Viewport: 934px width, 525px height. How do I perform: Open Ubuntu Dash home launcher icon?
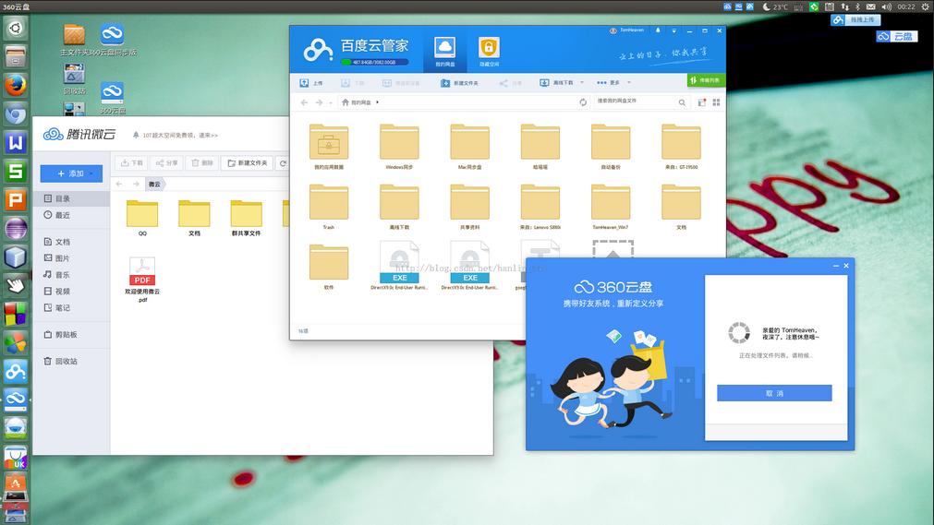[16, 28]
